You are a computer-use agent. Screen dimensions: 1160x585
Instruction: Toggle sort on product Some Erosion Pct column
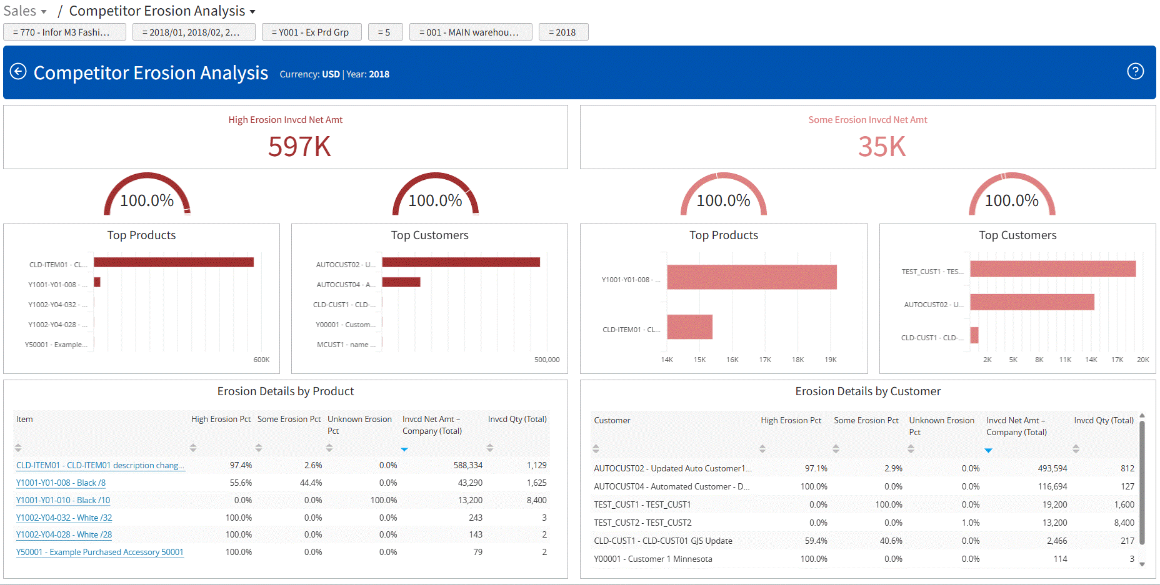pyautogui.click(x=258, y=448)
